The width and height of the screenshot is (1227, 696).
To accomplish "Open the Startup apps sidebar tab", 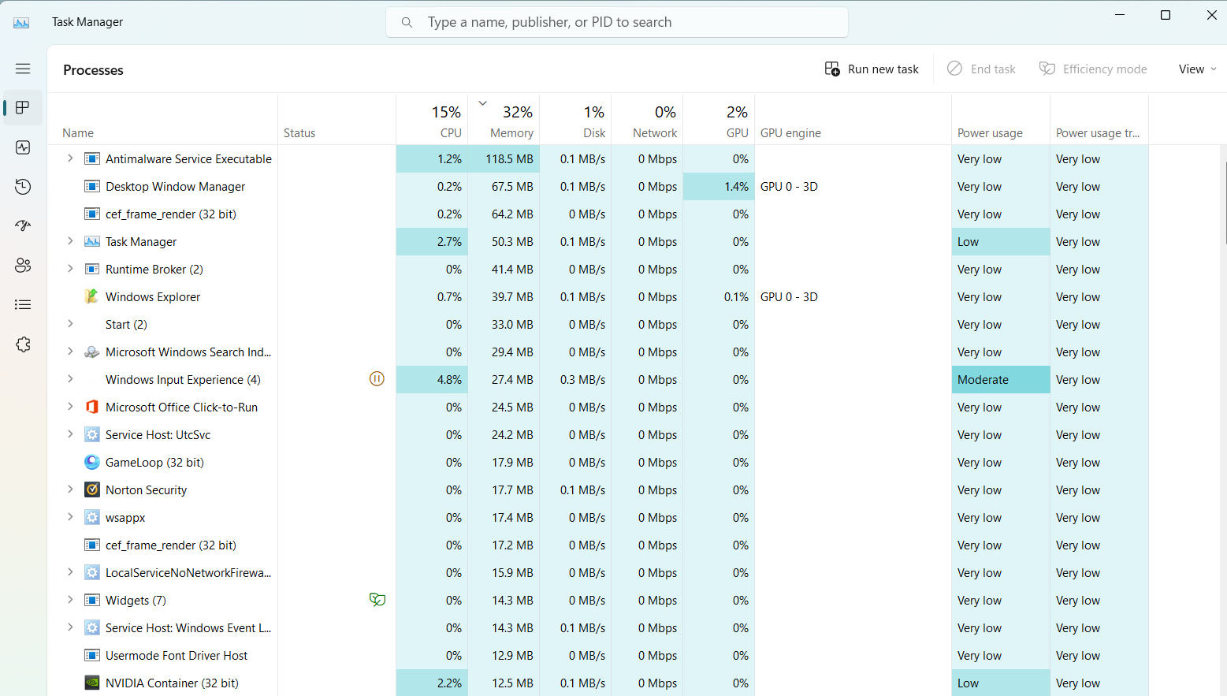I will tap(23, 226).
